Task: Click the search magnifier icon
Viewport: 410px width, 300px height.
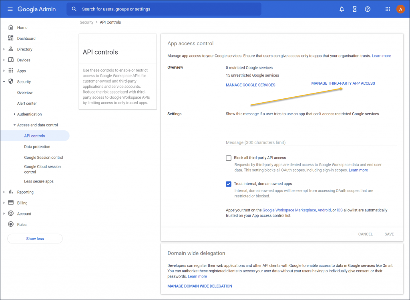Action: 74,9
